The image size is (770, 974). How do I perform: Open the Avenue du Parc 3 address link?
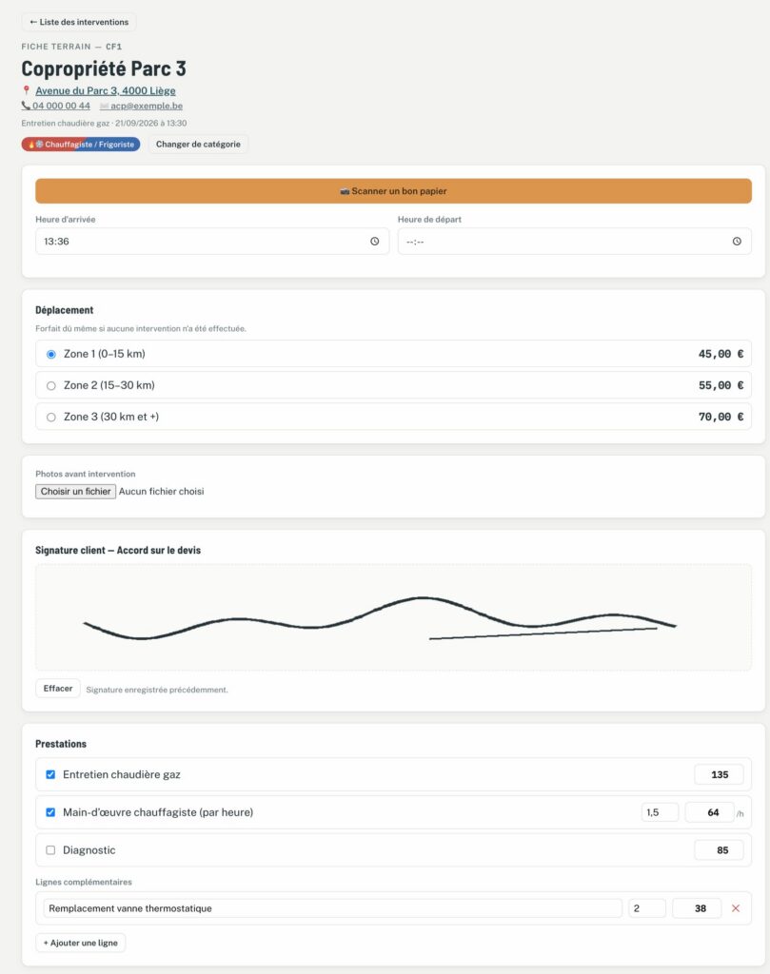click(105, 90)
